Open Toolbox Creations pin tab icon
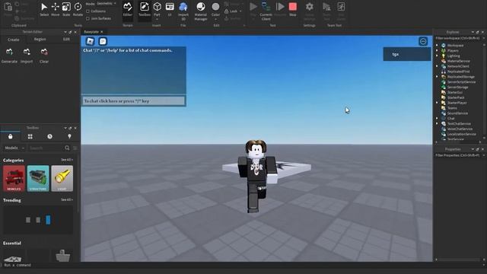This screenshot has width=487, height=274. pos(69,136)
